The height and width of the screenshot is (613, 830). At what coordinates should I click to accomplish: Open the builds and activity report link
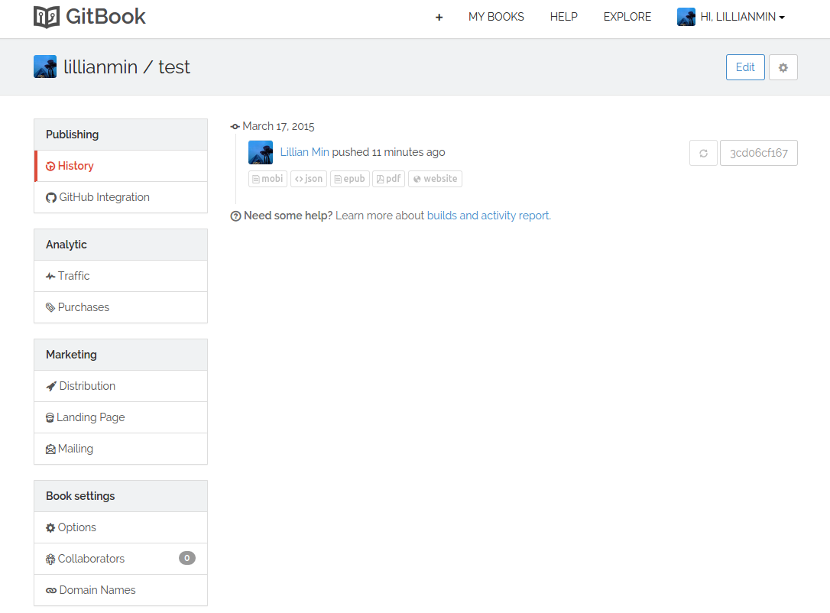tap(488, 216)
